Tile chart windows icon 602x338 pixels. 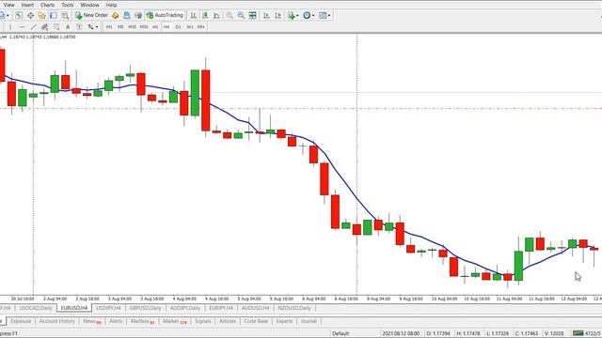[253, 15]
